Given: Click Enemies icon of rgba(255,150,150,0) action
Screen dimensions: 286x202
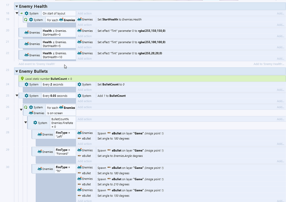Looking at the screenshot, I should (x=79, y=31).
